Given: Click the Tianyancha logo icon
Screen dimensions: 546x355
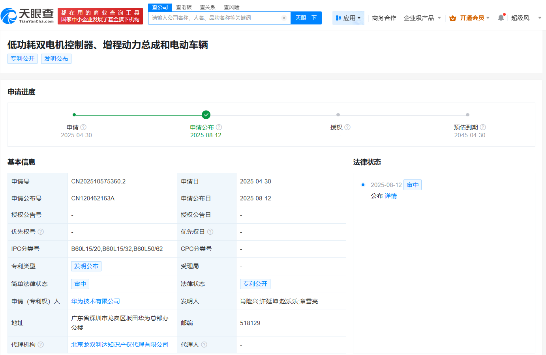Looking at the screenshot, I should tap(9, 16).
